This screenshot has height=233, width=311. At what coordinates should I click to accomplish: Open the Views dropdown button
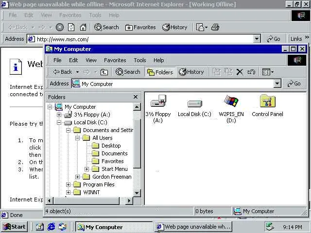(x=268, y=72)
